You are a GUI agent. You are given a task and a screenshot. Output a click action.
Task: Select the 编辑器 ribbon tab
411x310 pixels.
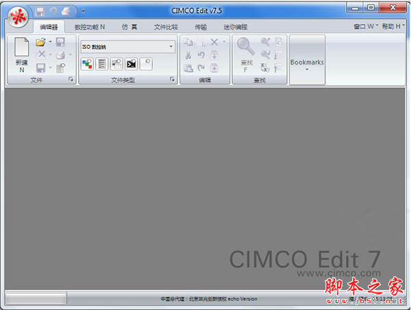click(x=49, y=27)
